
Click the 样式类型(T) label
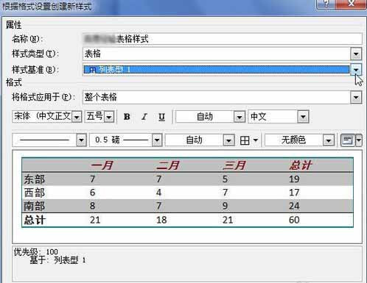pos(35,54)
